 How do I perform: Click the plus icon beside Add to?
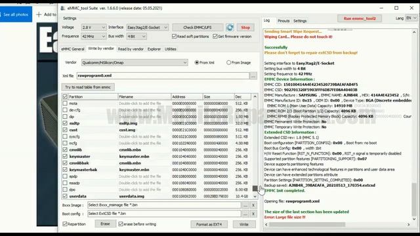point(39,14)
